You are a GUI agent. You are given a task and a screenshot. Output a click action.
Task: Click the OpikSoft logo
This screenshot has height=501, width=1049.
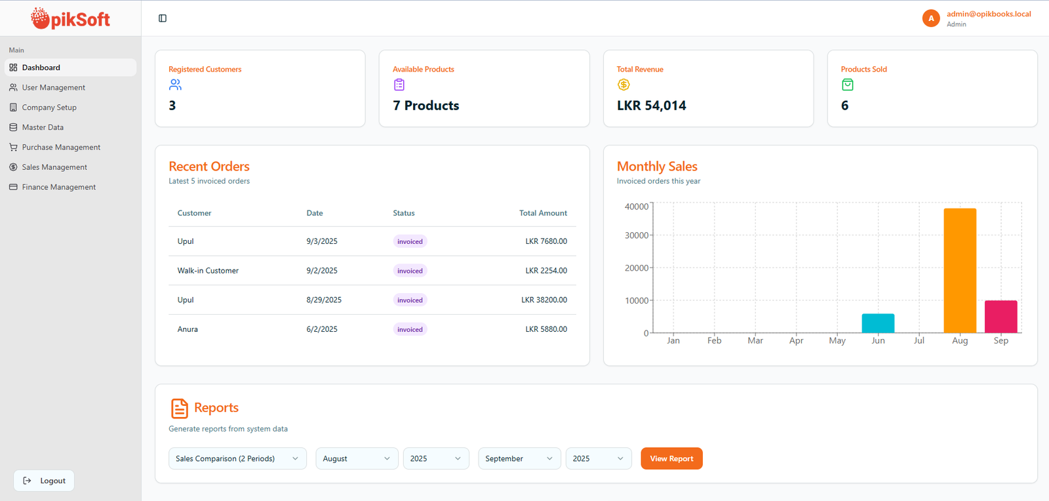tap(70, 18)
